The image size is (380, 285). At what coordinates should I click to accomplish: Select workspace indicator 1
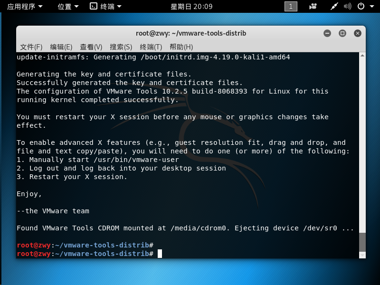tap(291, 6)
